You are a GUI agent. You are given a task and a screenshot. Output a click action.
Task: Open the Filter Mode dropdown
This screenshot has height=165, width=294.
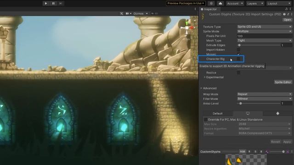265,99
